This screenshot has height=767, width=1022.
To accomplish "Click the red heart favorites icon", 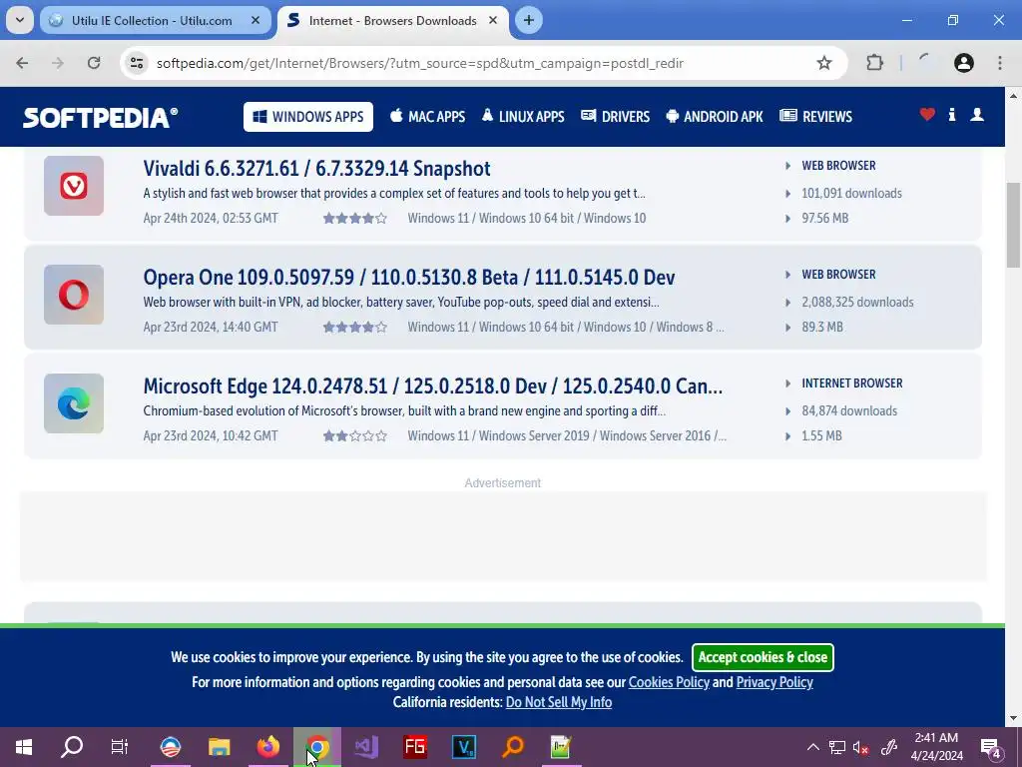I will (927, 115).
